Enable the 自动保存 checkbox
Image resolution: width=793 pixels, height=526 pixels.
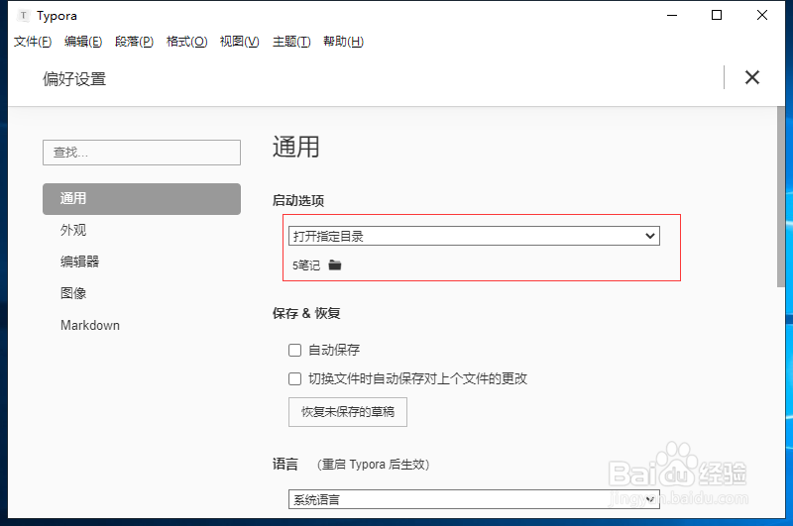[294, 350]
